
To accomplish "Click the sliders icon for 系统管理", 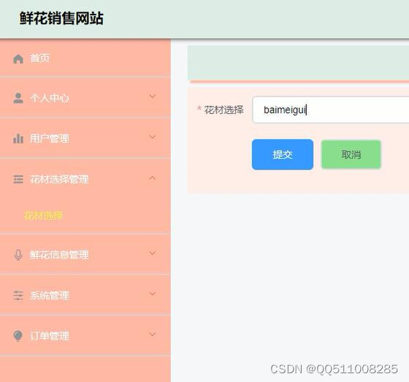I will [18, 295].
